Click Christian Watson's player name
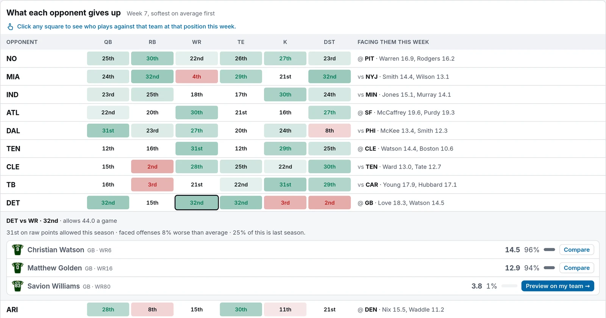The width and height of the screenshot is (606, 318). 56,250
